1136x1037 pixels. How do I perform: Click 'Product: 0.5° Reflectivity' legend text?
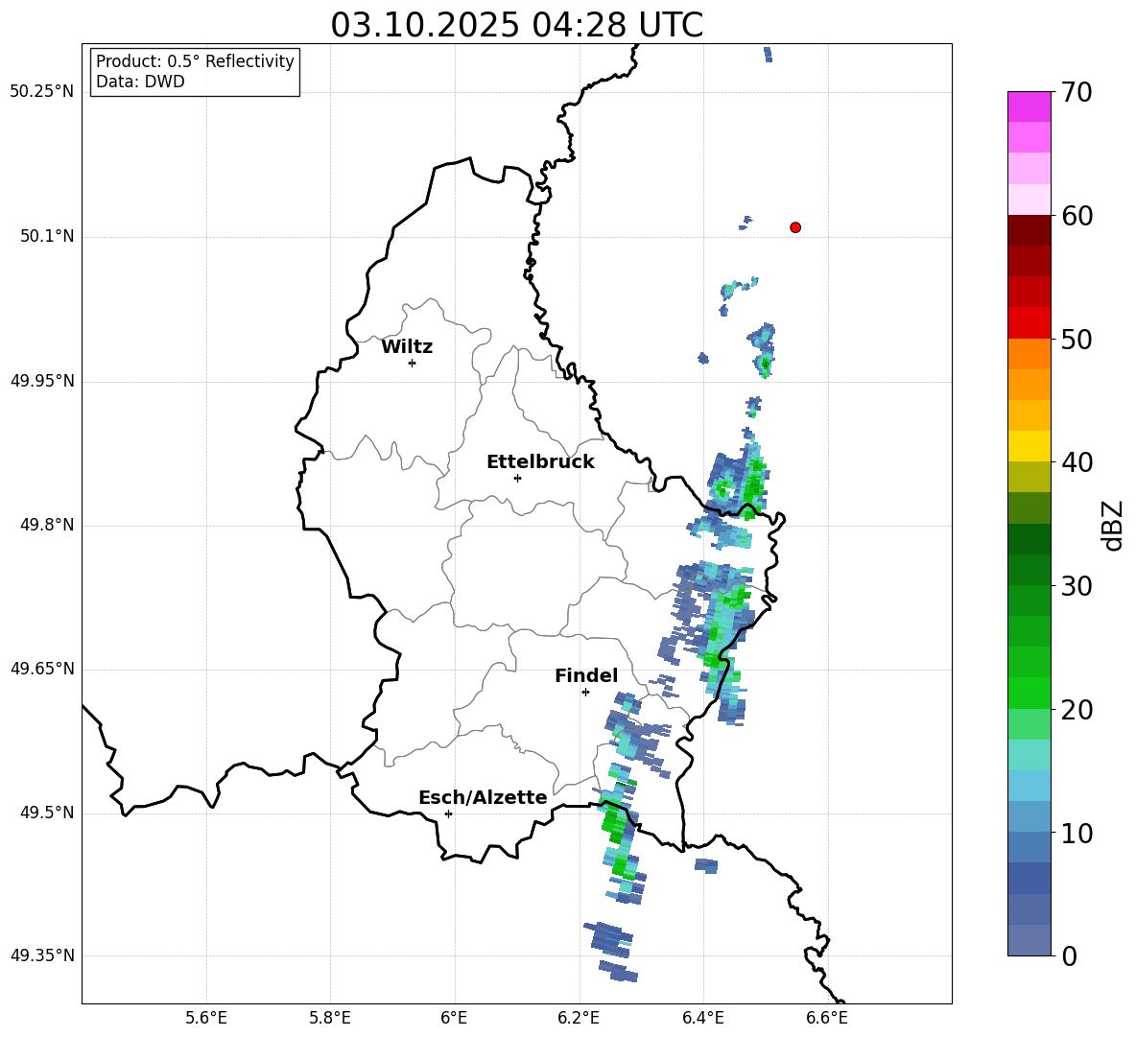coord(195,61)
